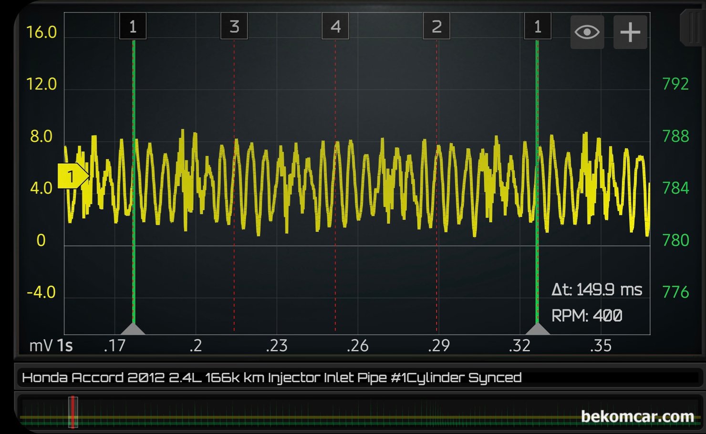Screen dimensions: 706x434
Task: Expand the side panel grip handle
Action: [x=693, y=29]
